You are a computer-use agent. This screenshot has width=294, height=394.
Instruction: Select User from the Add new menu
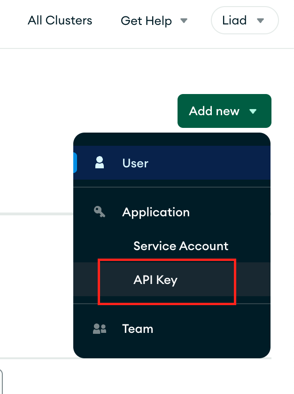(x=172, y=163)
